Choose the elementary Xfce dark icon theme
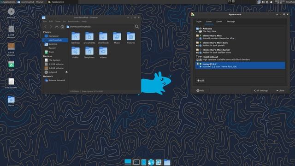This screenshot has height=166, width=295. 240,44
